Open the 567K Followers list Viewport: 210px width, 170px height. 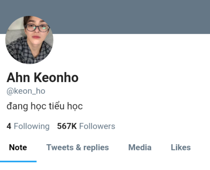86,126
